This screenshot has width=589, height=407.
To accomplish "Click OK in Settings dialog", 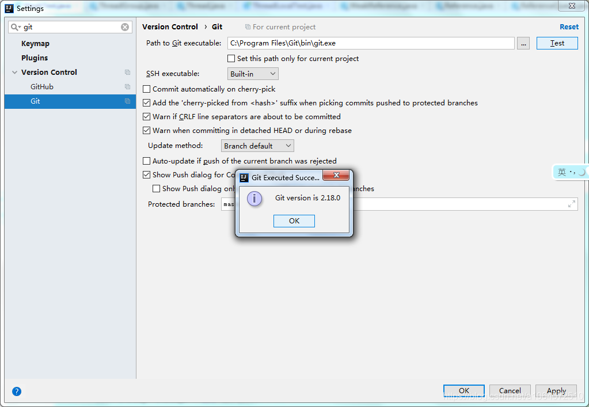I will 464,390.
